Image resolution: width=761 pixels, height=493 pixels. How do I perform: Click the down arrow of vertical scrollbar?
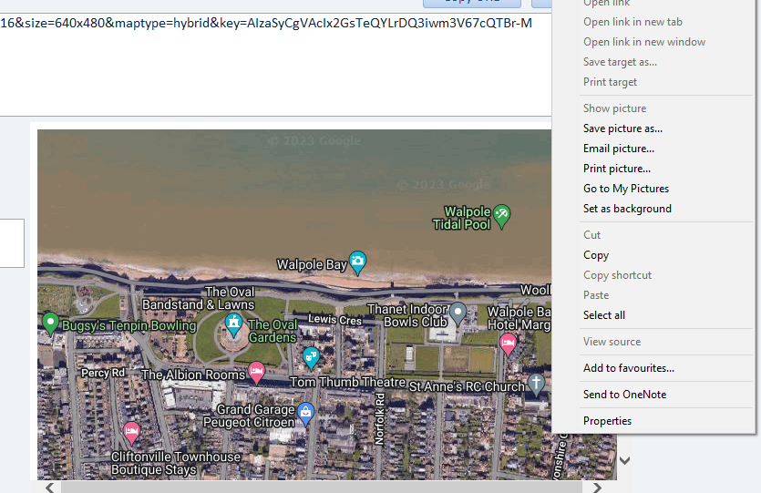[x=625, y=460]
